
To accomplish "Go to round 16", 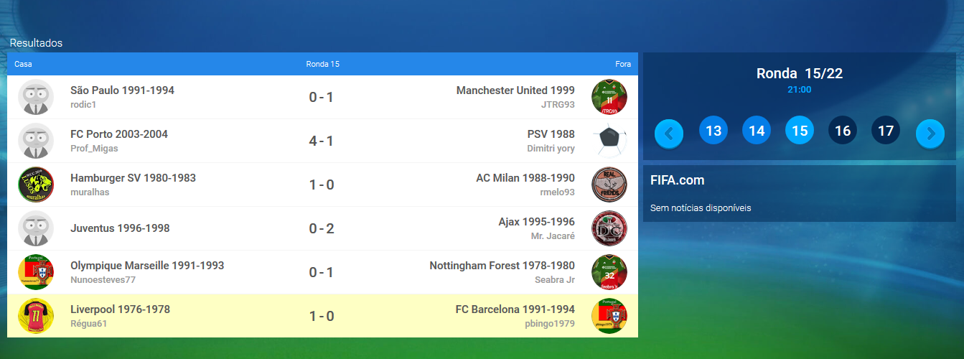I will 843,131.
